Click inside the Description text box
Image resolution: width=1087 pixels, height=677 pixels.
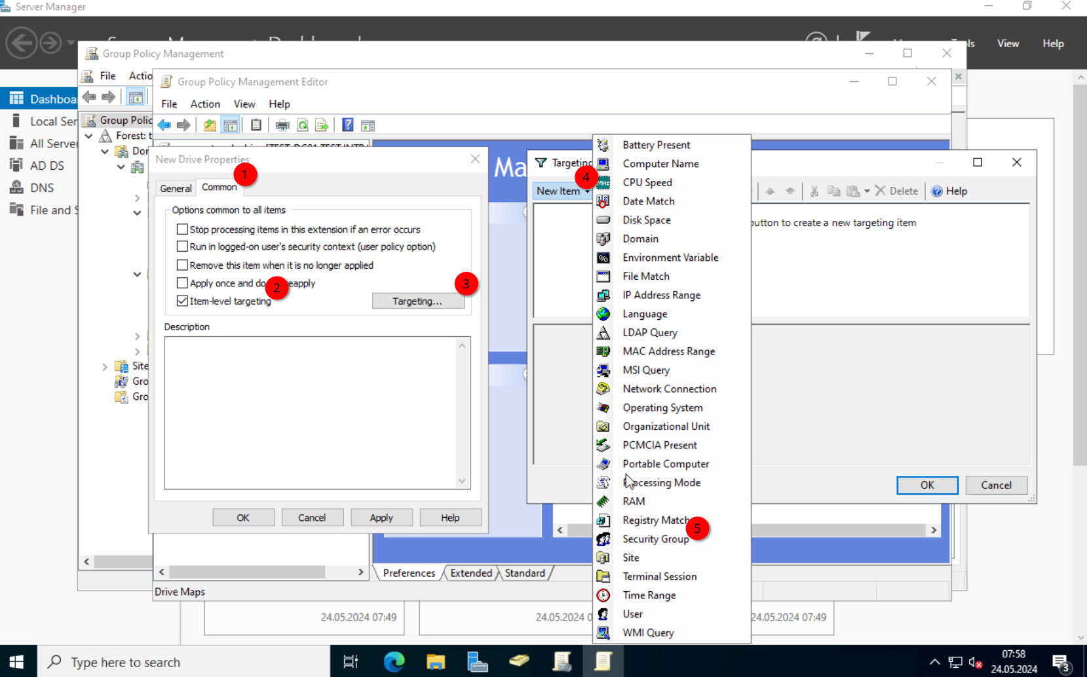pyautogui.click(x=311, y=413)
